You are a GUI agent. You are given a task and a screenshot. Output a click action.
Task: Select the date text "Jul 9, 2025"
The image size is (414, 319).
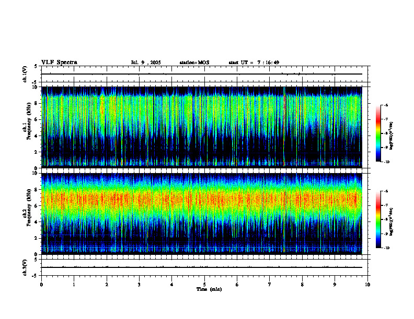(146, 63)
